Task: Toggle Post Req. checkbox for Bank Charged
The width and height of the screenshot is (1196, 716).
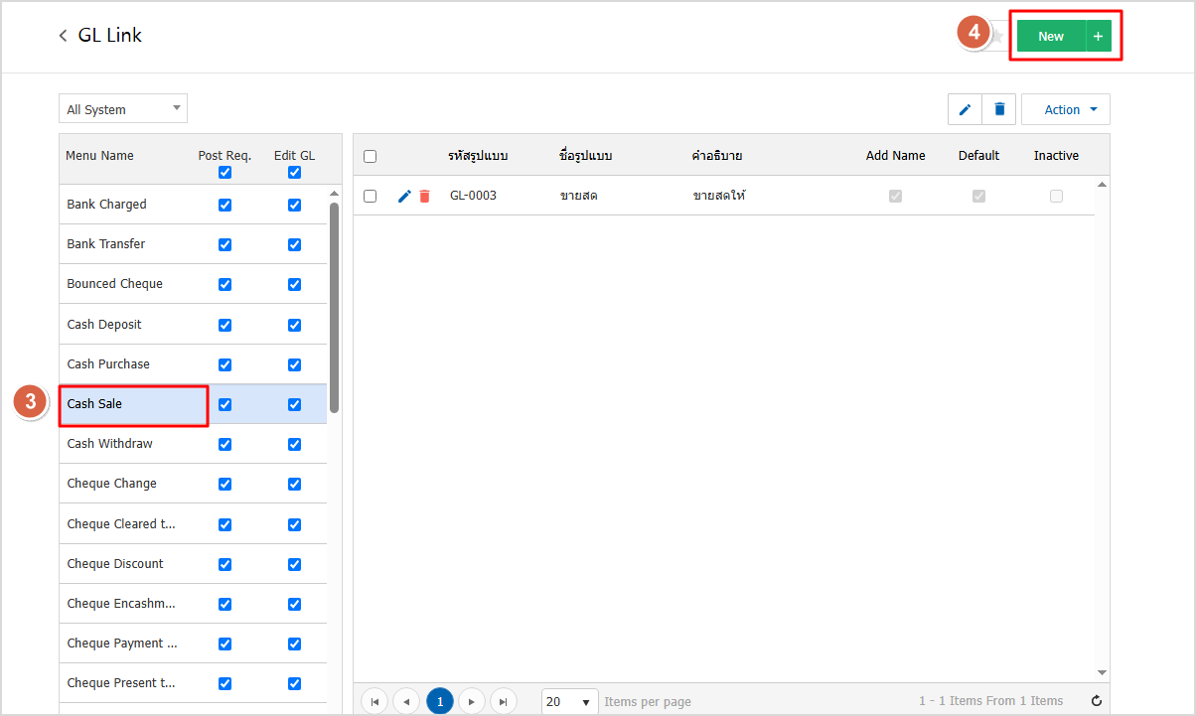Action: (x=224, y=205)
